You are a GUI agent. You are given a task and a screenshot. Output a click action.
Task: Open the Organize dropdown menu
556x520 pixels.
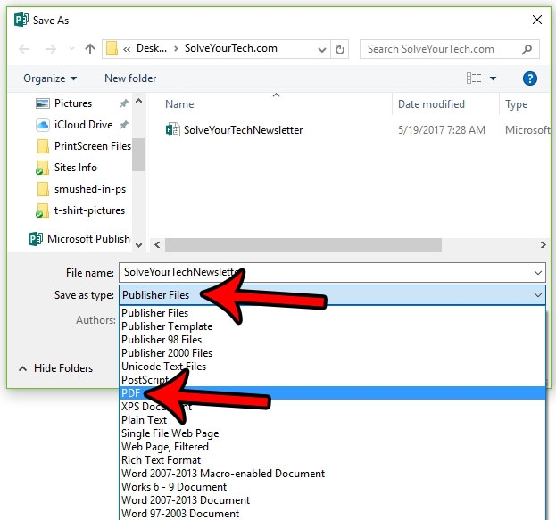[50, 78]
